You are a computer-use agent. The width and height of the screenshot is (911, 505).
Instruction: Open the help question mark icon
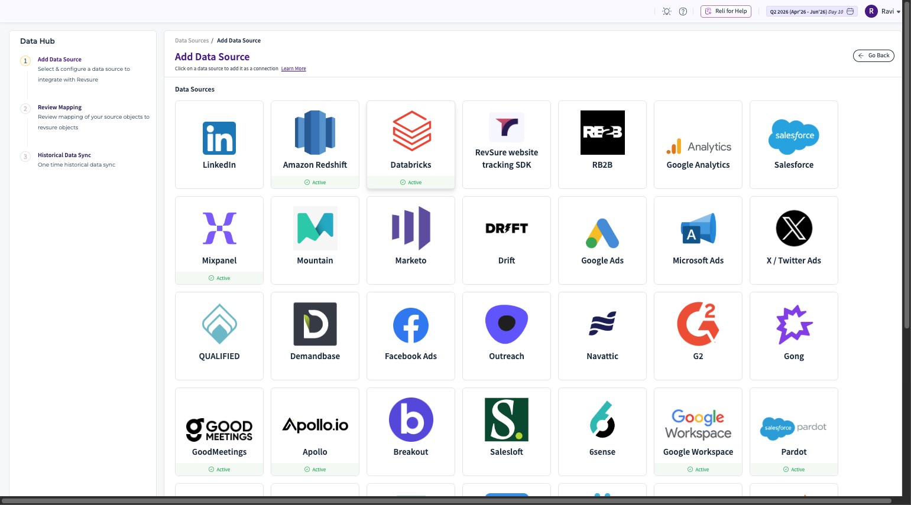point(683,11)
